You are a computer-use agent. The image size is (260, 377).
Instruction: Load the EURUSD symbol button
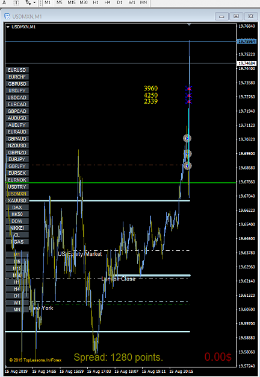point(17,70)
